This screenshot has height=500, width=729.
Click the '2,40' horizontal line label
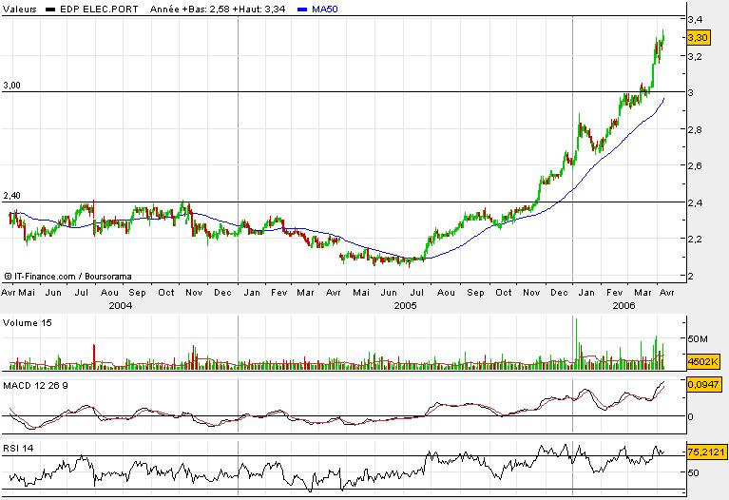tap(11, 196)
